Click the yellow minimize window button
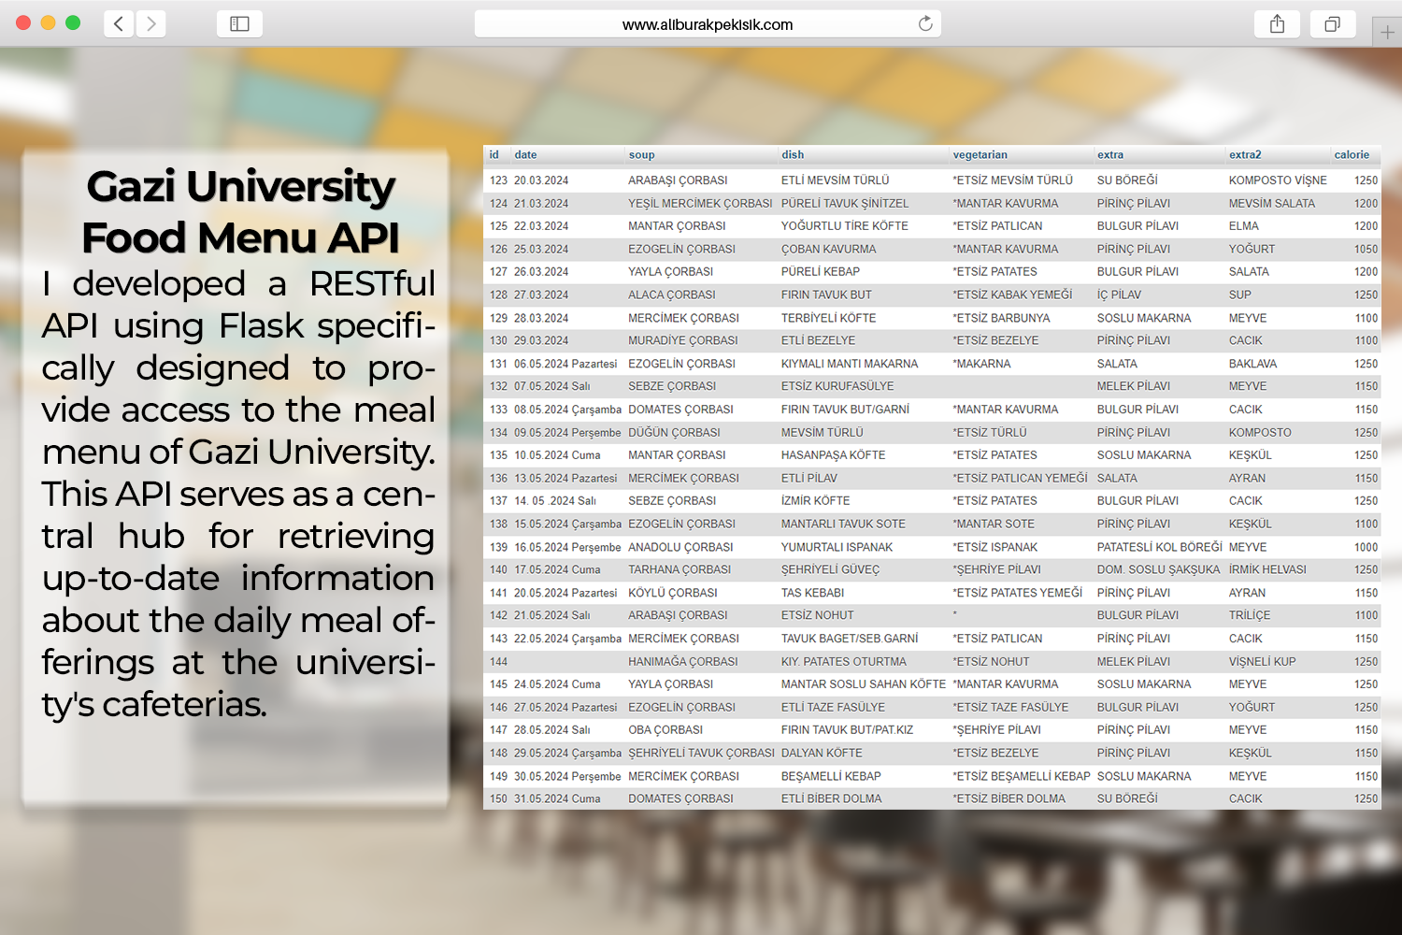The height and width of the screenshot is (935, 1402). [49, 22]
